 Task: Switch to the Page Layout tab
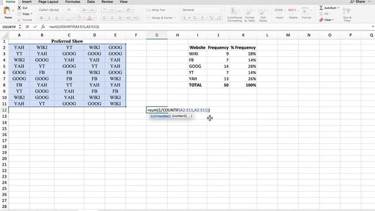[x=48, y=2]
